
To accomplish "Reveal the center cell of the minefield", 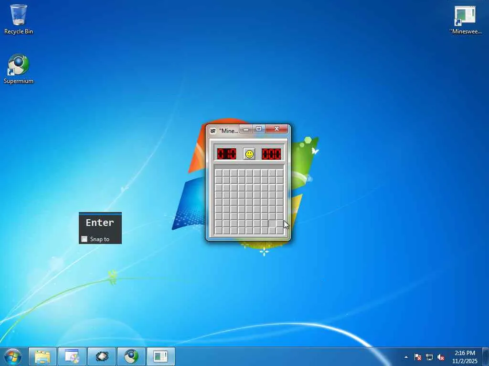I will tap(249, 202).
